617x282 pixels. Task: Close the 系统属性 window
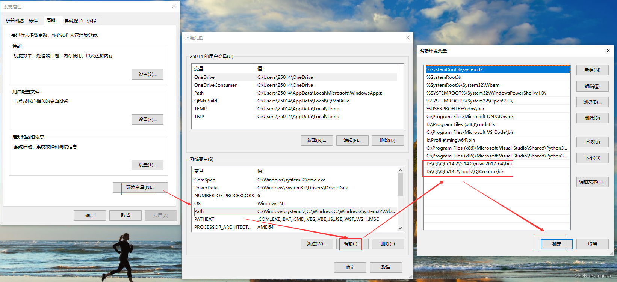click(x=174, y=6)
